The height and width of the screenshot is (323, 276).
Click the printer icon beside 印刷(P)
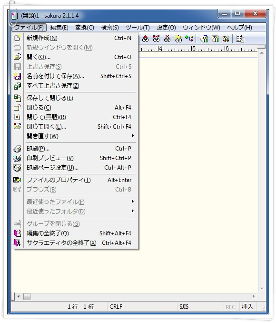[17, 149]
